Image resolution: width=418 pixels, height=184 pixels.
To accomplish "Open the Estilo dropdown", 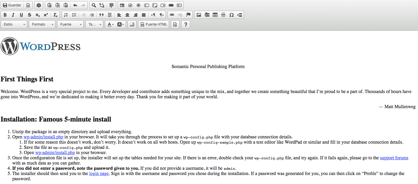I will coord(14,24).
